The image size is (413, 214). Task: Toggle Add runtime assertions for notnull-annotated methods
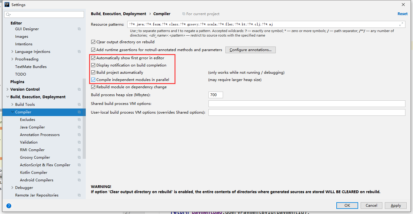point(93,50)
